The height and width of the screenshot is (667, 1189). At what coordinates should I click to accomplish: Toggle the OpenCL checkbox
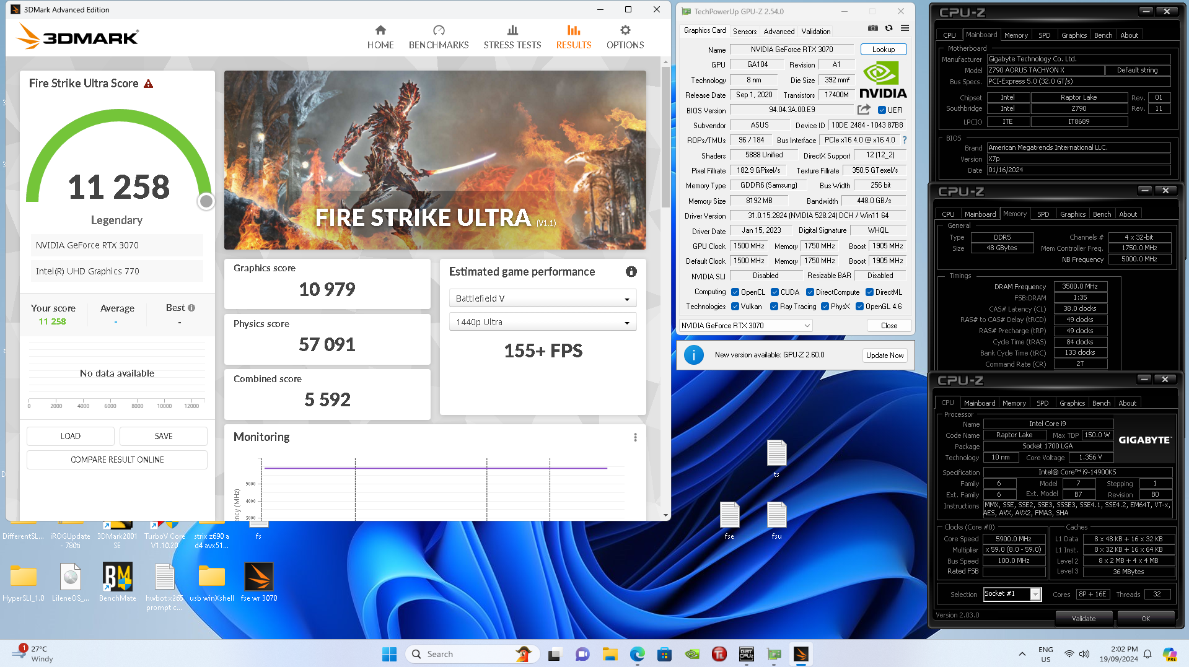coord(735,292)
